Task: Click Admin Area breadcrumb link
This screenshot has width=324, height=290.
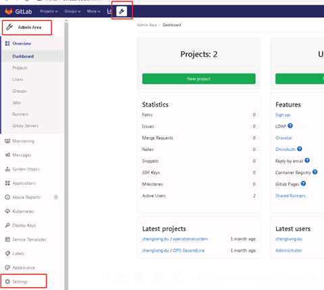Action: coord(146,25)
